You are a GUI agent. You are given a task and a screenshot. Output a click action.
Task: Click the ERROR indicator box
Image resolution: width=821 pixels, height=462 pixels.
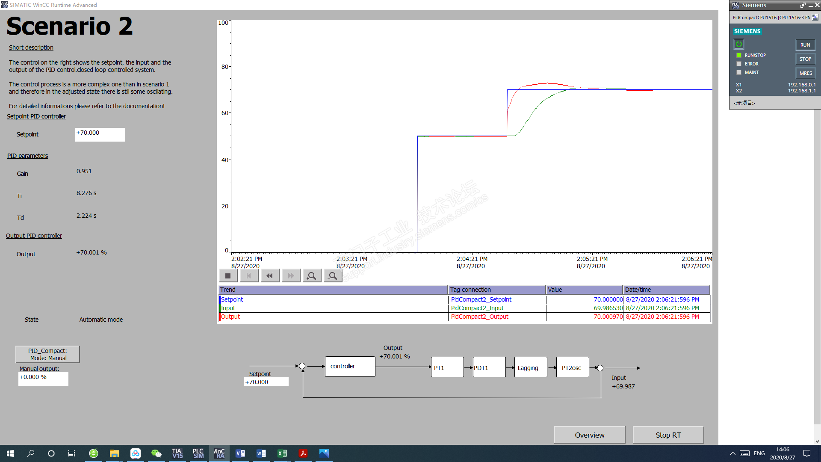[739, 64]
